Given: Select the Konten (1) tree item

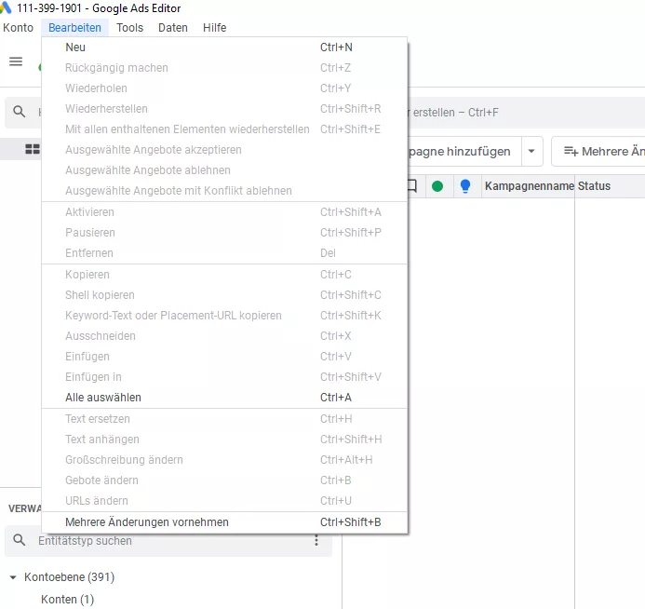Looking at the screenshot, I should click(x=67, y=600).
